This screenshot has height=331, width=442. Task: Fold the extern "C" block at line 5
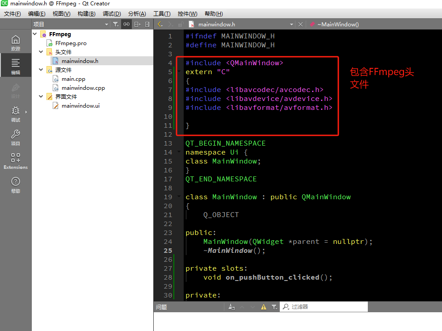[x=179, y=71]
